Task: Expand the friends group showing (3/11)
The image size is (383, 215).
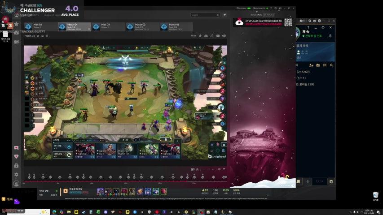Action: tap(301, 78)
